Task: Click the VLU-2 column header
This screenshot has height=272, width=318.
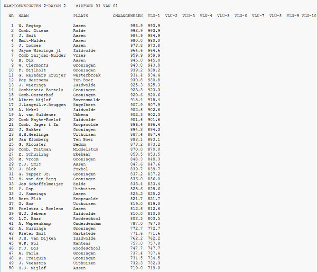Action: [171, 16]
